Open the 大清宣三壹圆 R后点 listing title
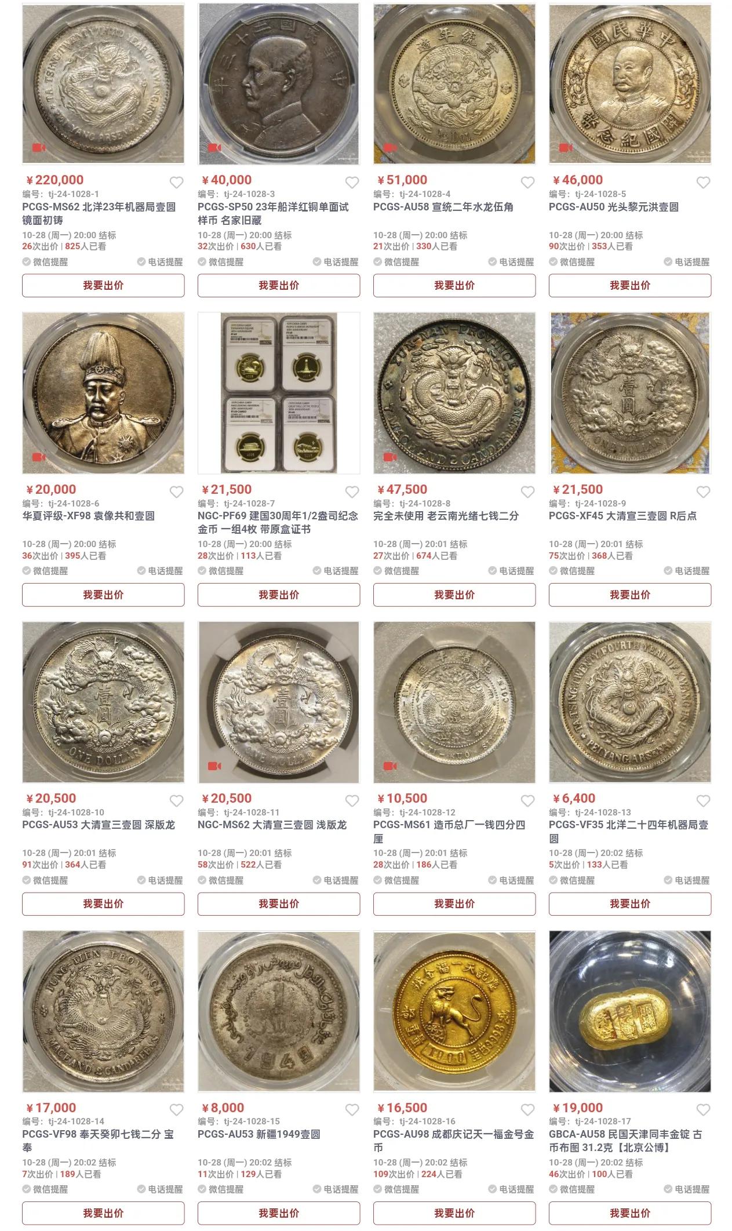 tap(622, 516)
